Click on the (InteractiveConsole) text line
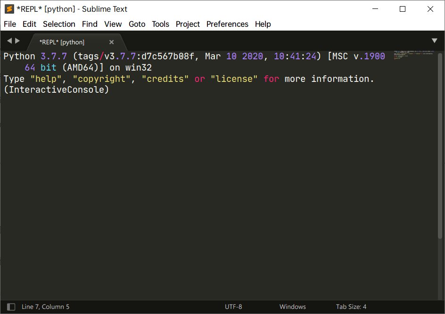The image size is (445, 314). (x=56, y=90)
